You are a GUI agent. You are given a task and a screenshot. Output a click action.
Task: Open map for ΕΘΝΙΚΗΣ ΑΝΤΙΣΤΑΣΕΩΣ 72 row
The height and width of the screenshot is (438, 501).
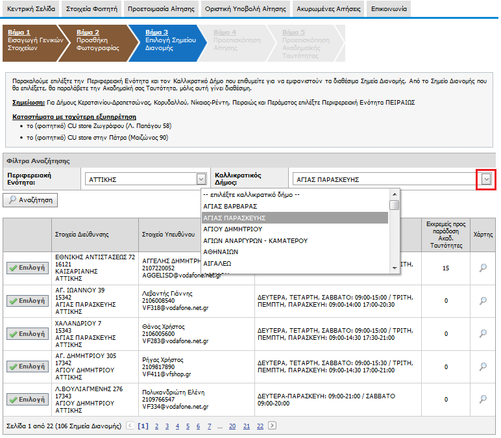(483, 268)
